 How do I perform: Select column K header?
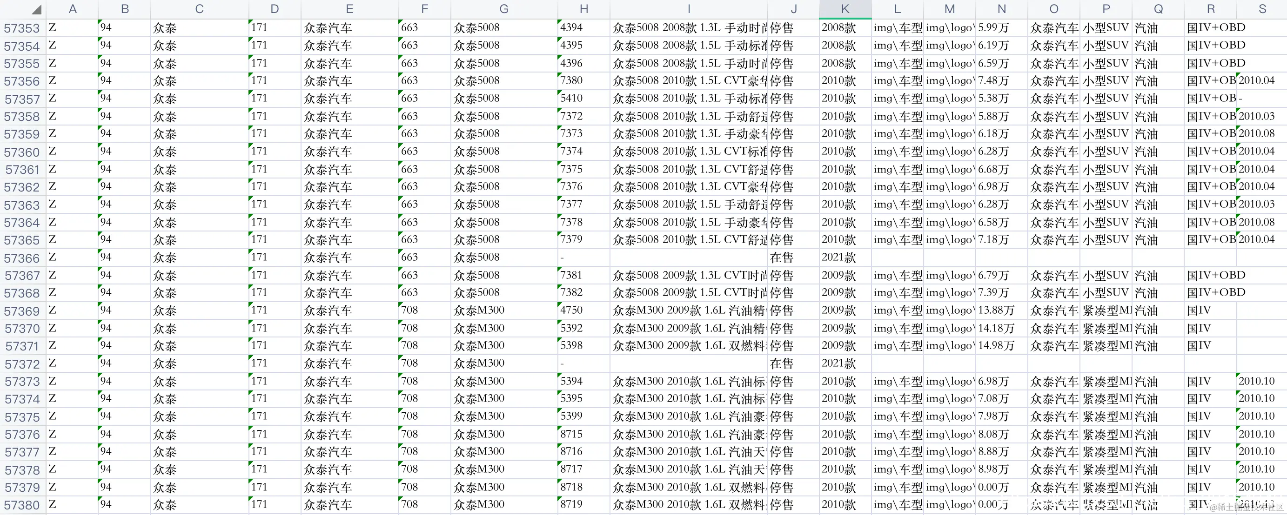[x=845, y=9]
